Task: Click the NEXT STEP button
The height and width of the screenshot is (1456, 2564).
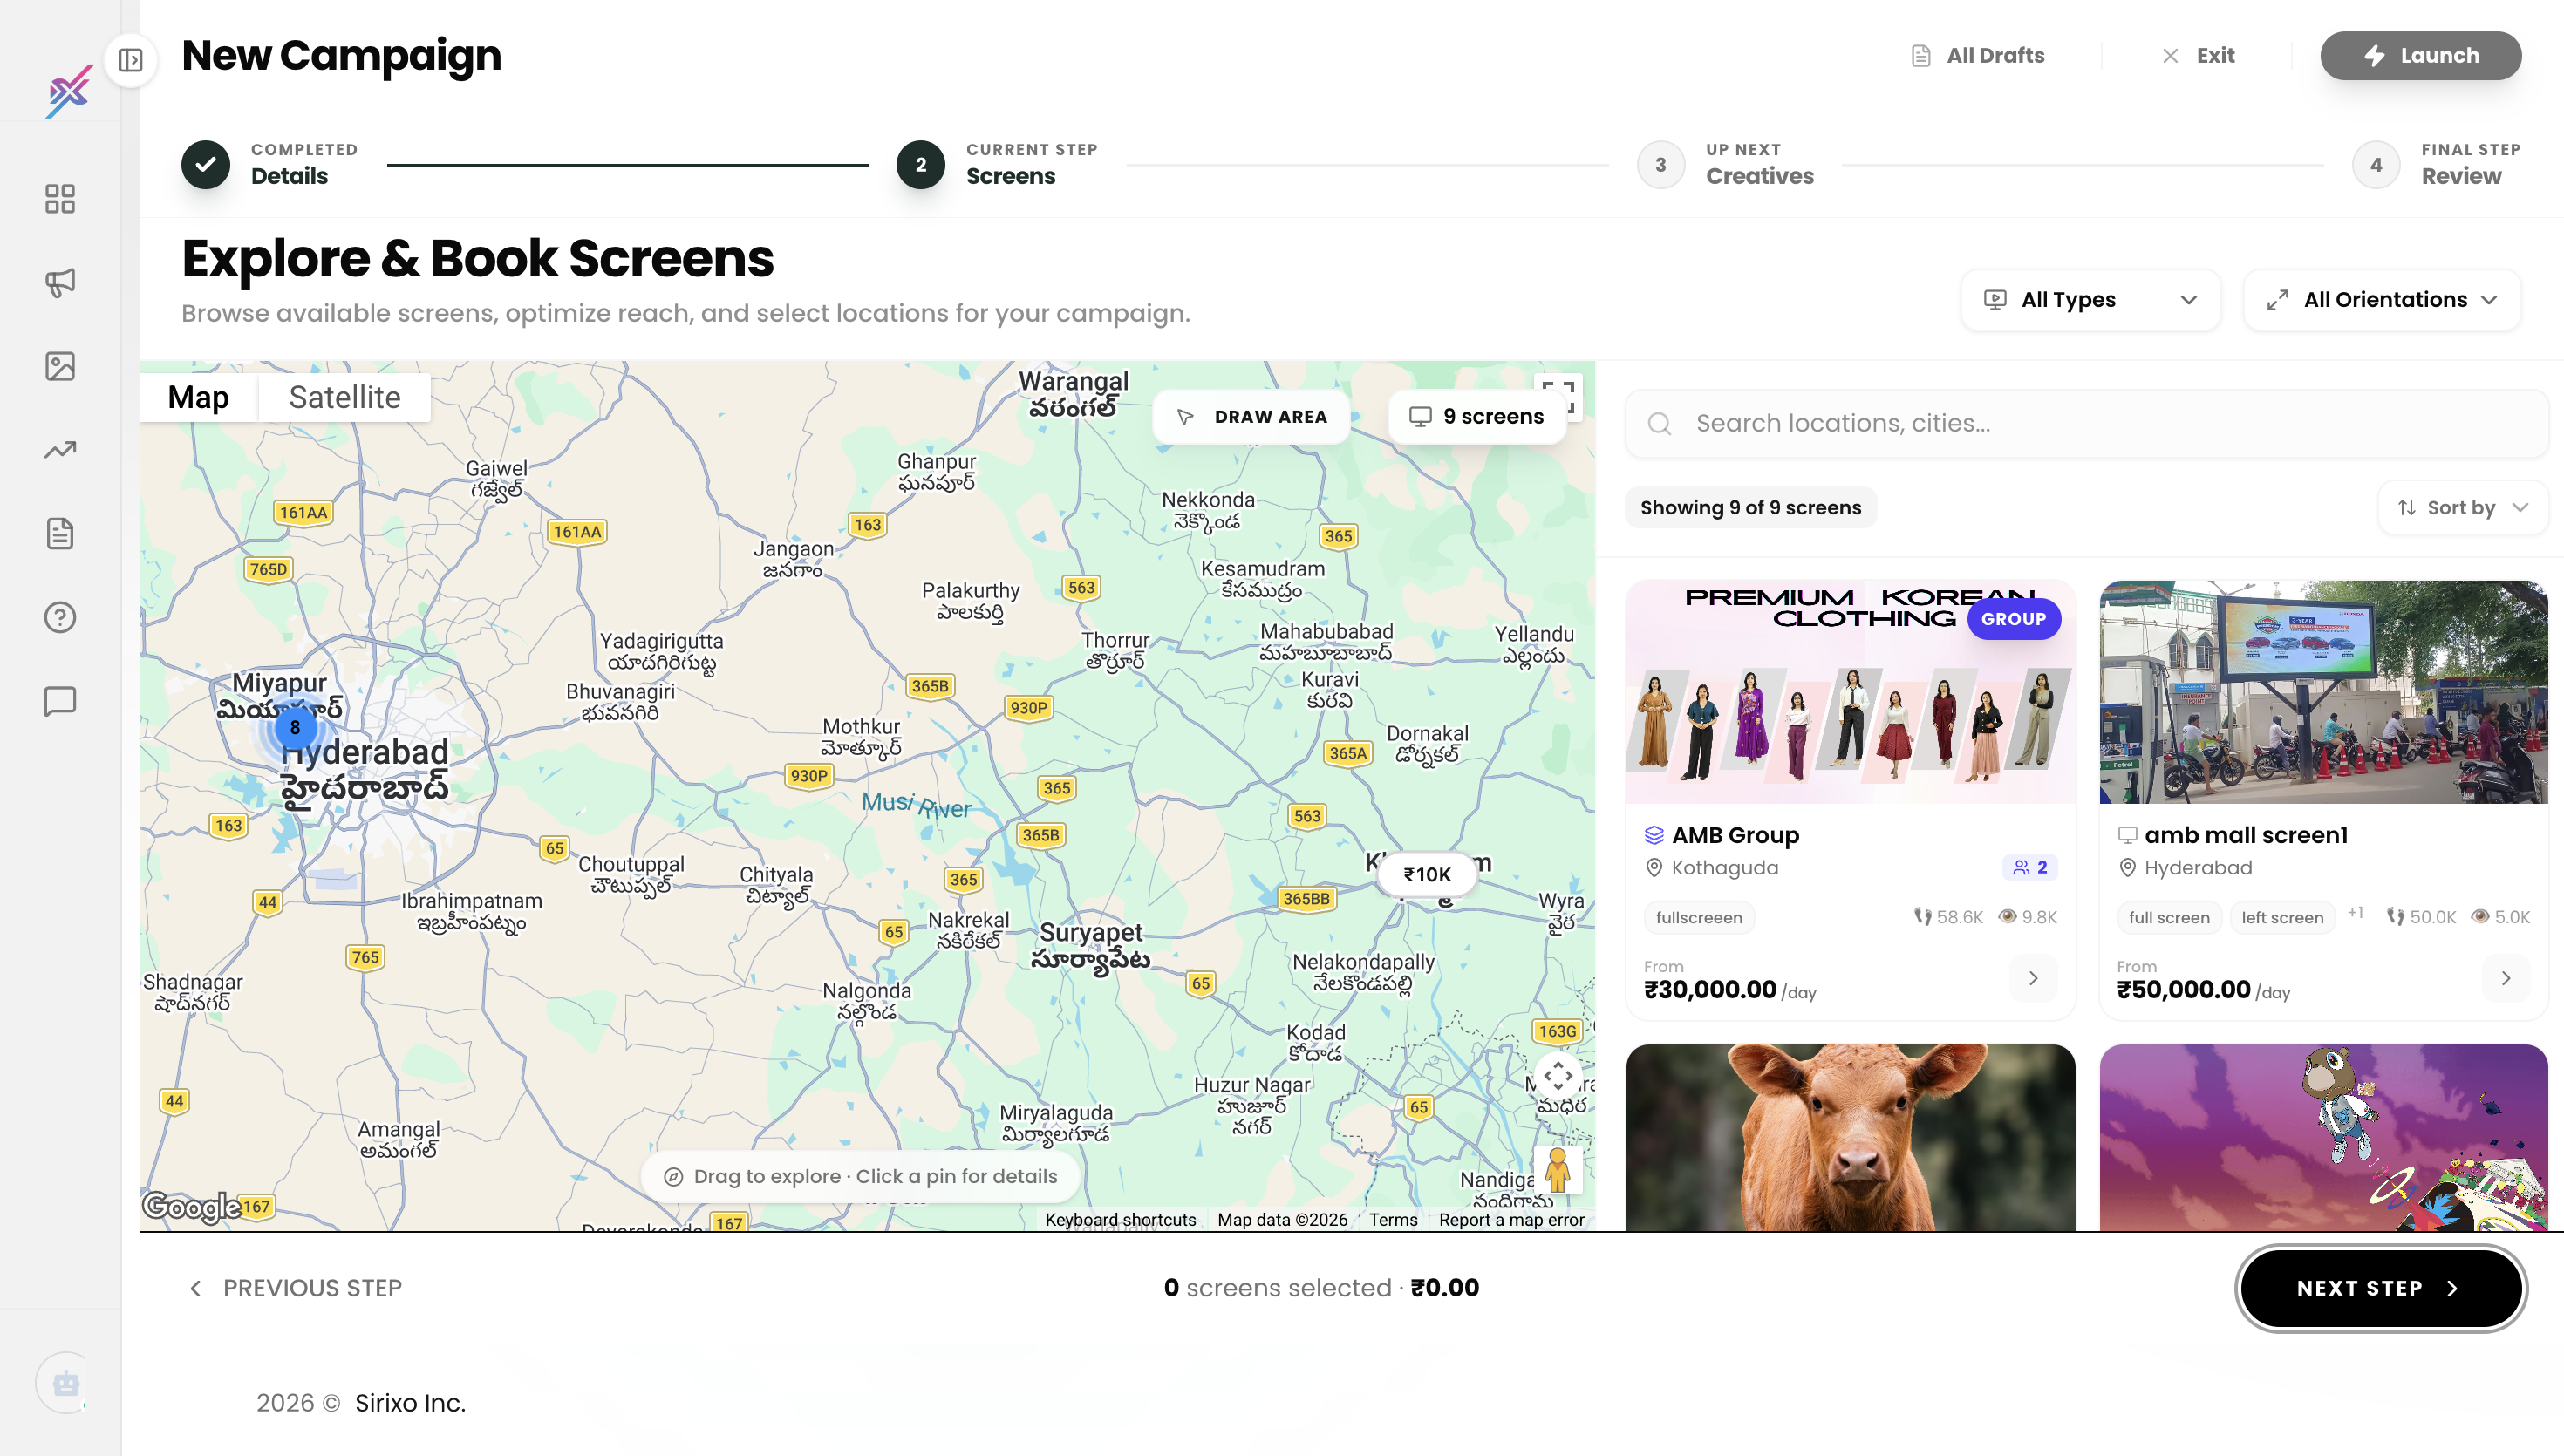Action: pyautogui.click(x=2381, y=1288)
